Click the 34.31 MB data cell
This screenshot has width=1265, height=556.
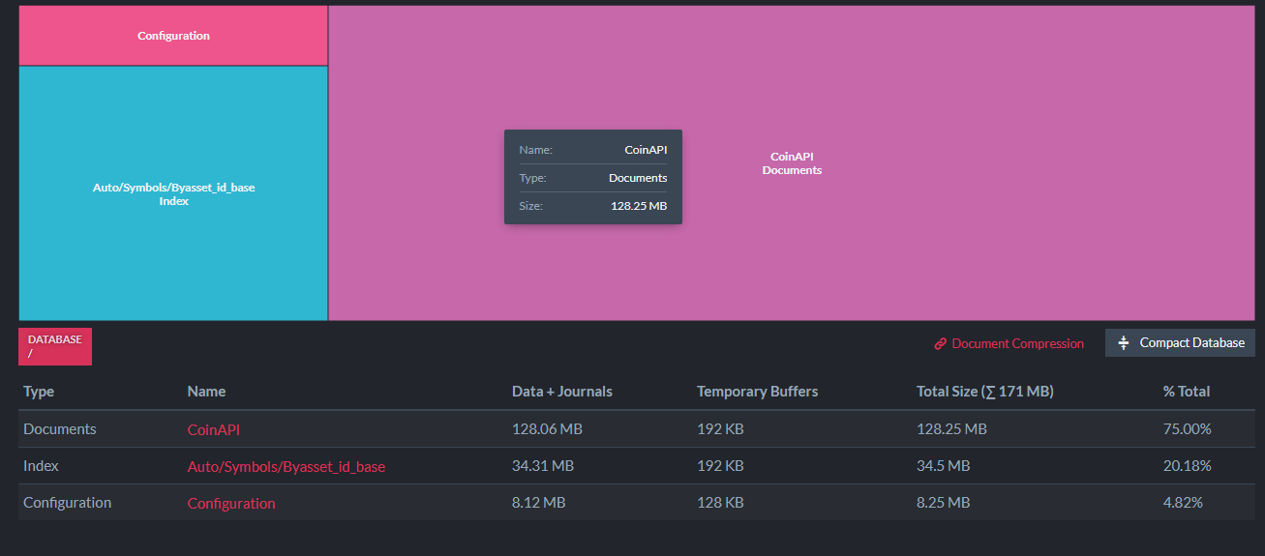(543, 465)
